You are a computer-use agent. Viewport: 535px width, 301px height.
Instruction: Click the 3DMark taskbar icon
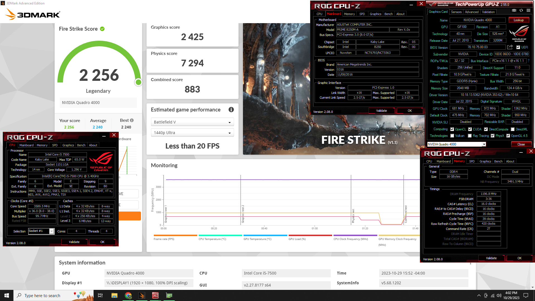coord(142,295)
